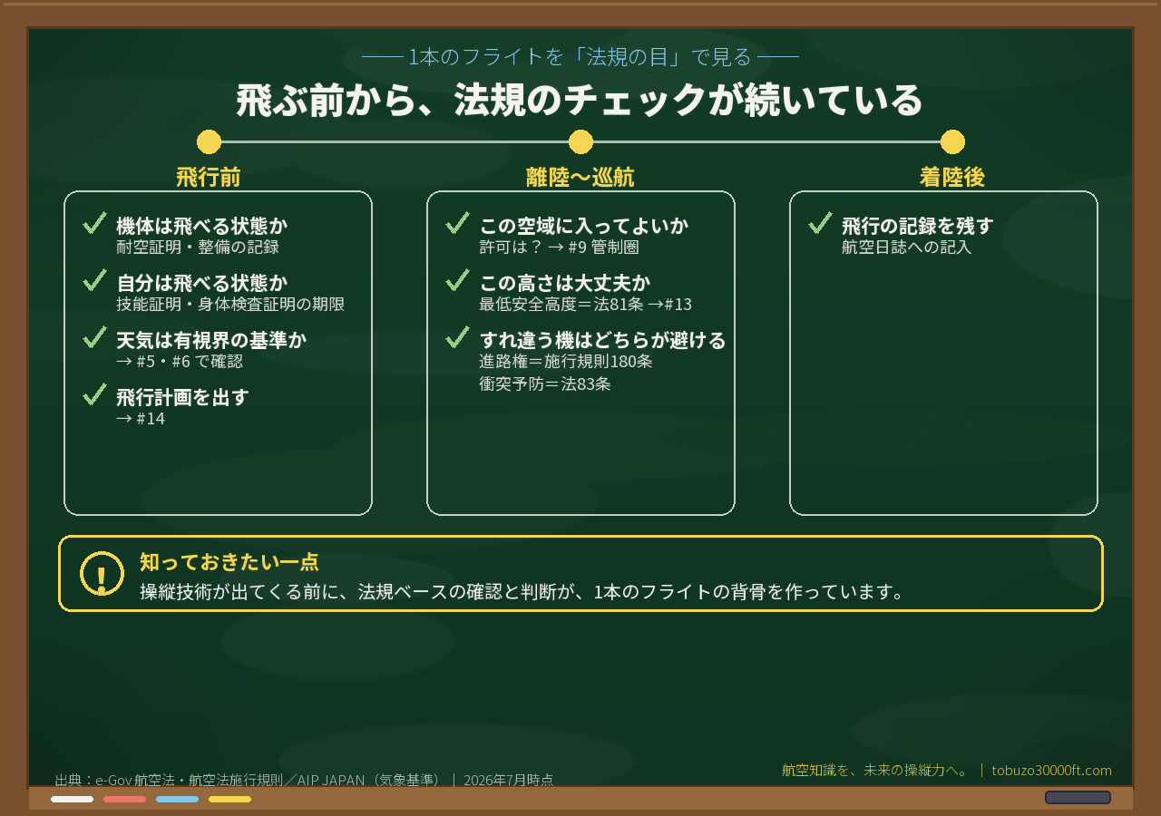1161x816 pixels.
Task: Click the date text 2026年7月時点
Action: coord(508,780)
